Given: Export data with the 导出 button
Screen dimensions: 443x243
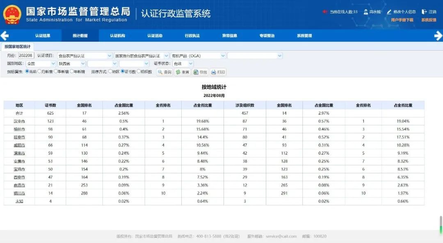Looking at the screenshot, I should [201, 72].
